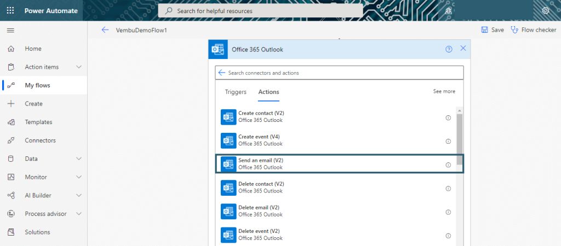Click the Monitor chart icon
Screen dimensions: 561x246
(x=11, y=177)
